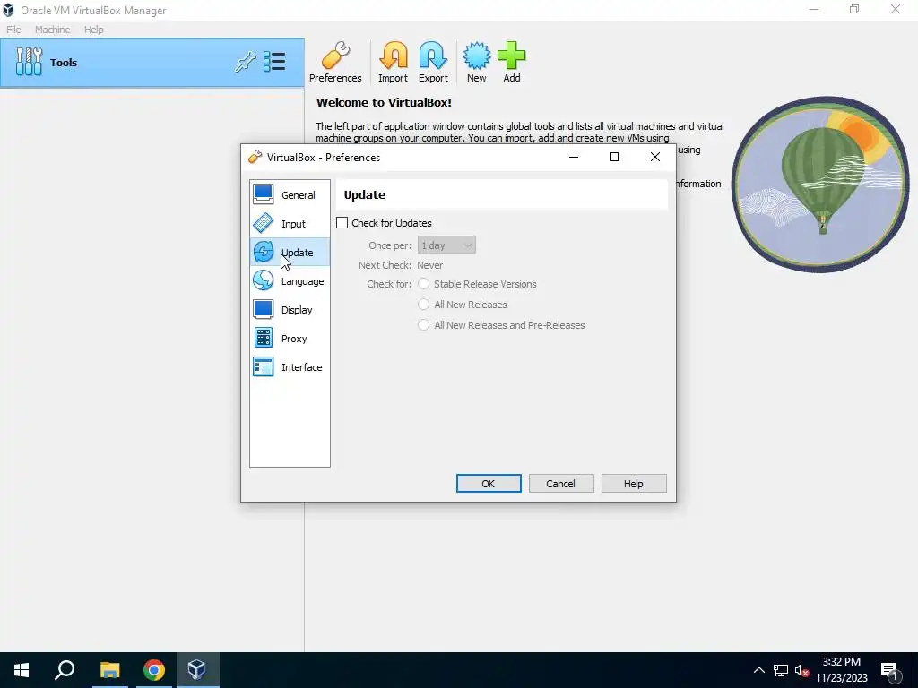
Task: Select Proxy in Preferences sidebar
Action: pos(290,338)
